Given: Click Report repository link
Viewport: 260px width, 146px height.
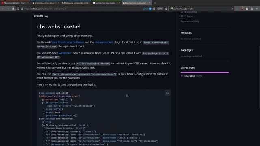Looking at the screenshot, I should pyautogui.click(x=190, y=21).
